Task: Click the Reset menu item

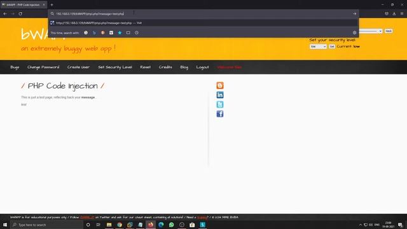Action: [146, 67]
